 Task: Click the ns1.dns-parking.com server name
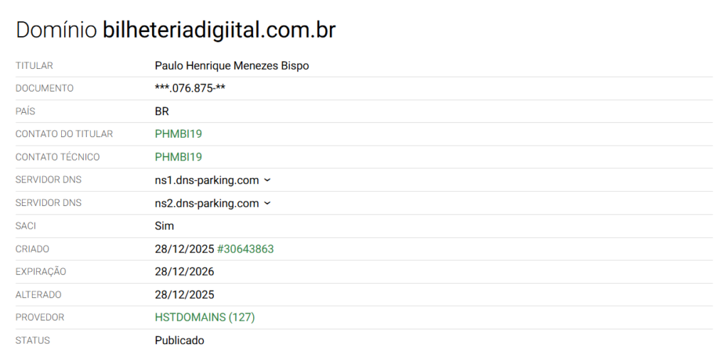(207, 180)
